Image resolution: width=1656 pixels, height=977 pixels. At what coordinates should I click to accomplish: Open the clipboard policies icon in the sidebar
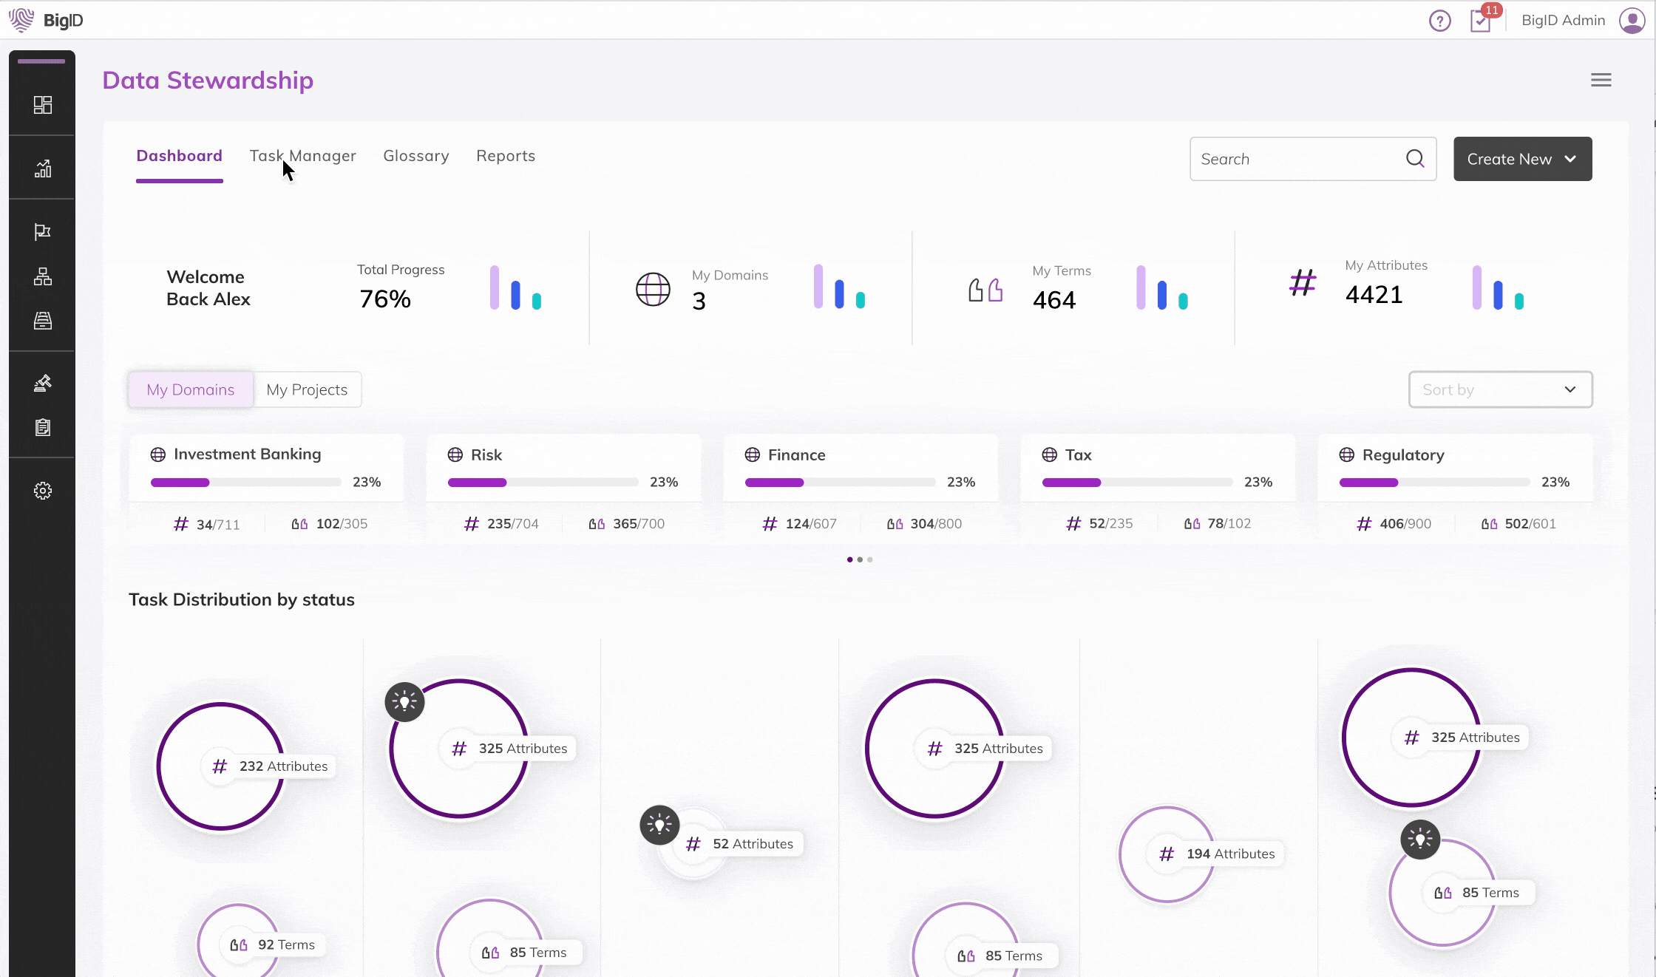tap(42, 426)
